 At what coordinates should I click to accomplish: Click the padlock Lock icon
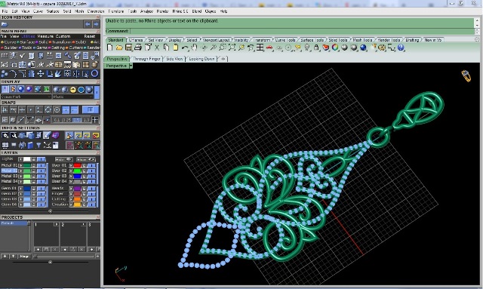[x=316, y=48]
